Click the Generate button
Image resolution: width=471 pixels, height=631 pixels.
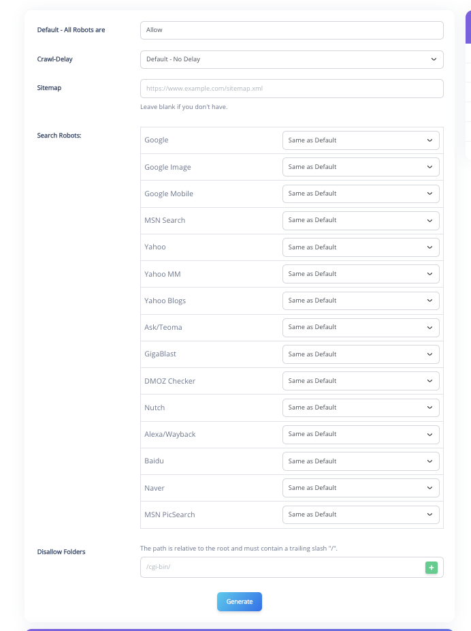click(239, 602)
